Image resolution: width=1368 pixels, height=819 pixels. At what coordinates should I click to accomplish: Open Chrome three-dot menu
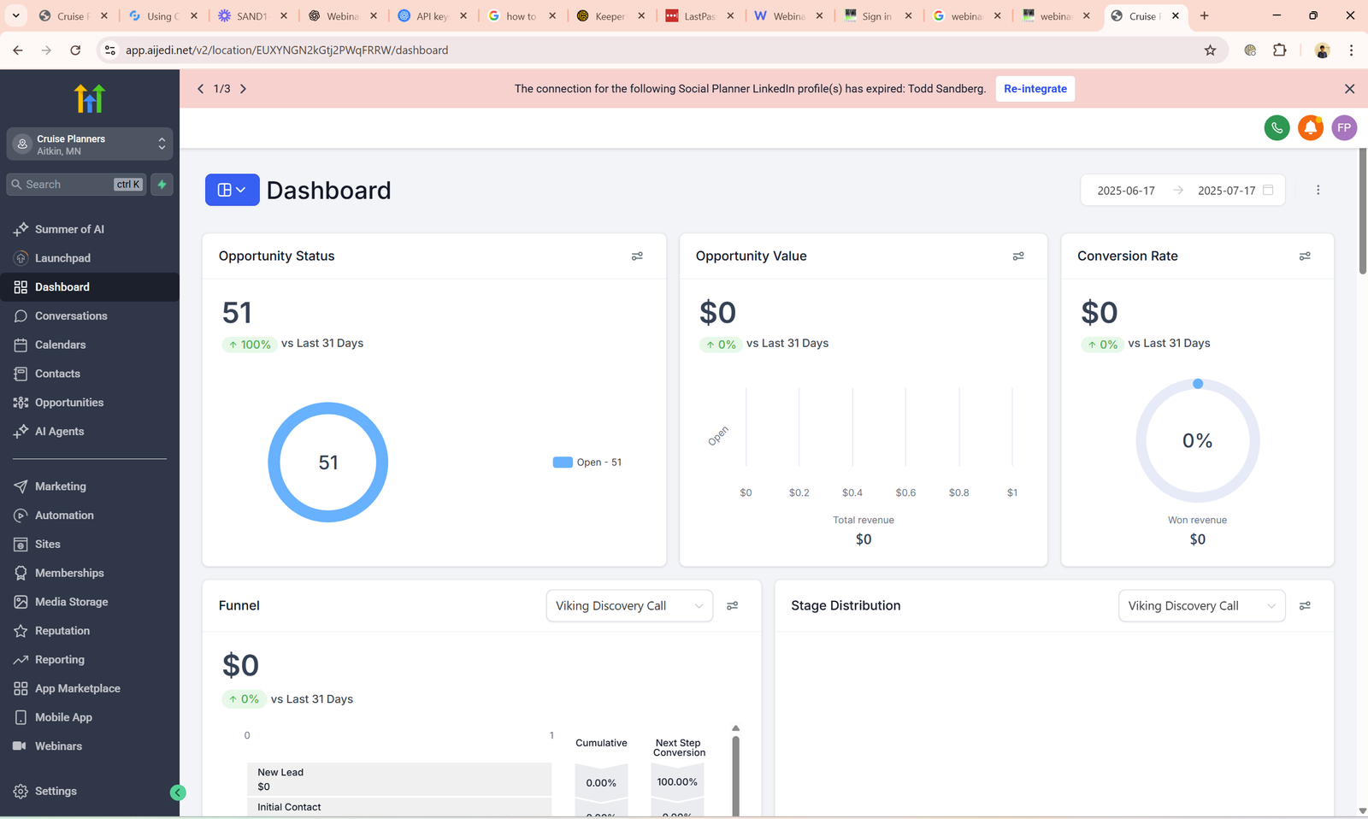click(x=1351, y=50)
